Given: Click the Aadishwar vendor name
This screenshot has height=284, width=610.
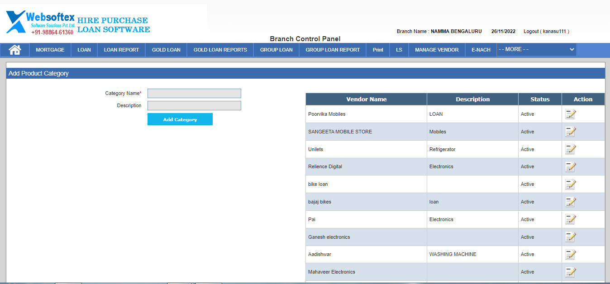Looking at the screenshot, I should point(319,254).
